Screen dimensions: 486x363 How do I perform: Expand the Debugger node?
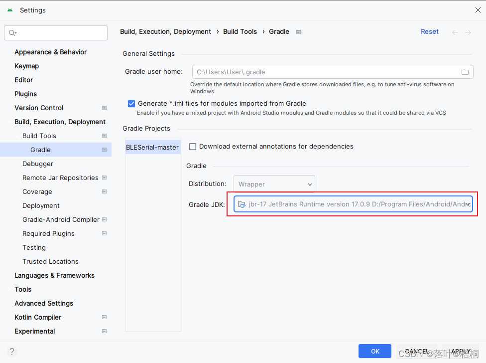(x=17, y=164)
